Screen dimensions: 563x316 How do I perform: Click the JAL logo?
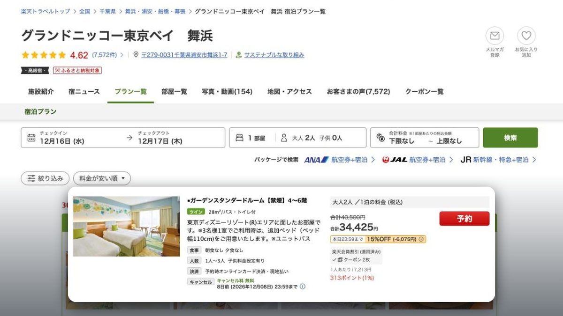coord(395,160)
